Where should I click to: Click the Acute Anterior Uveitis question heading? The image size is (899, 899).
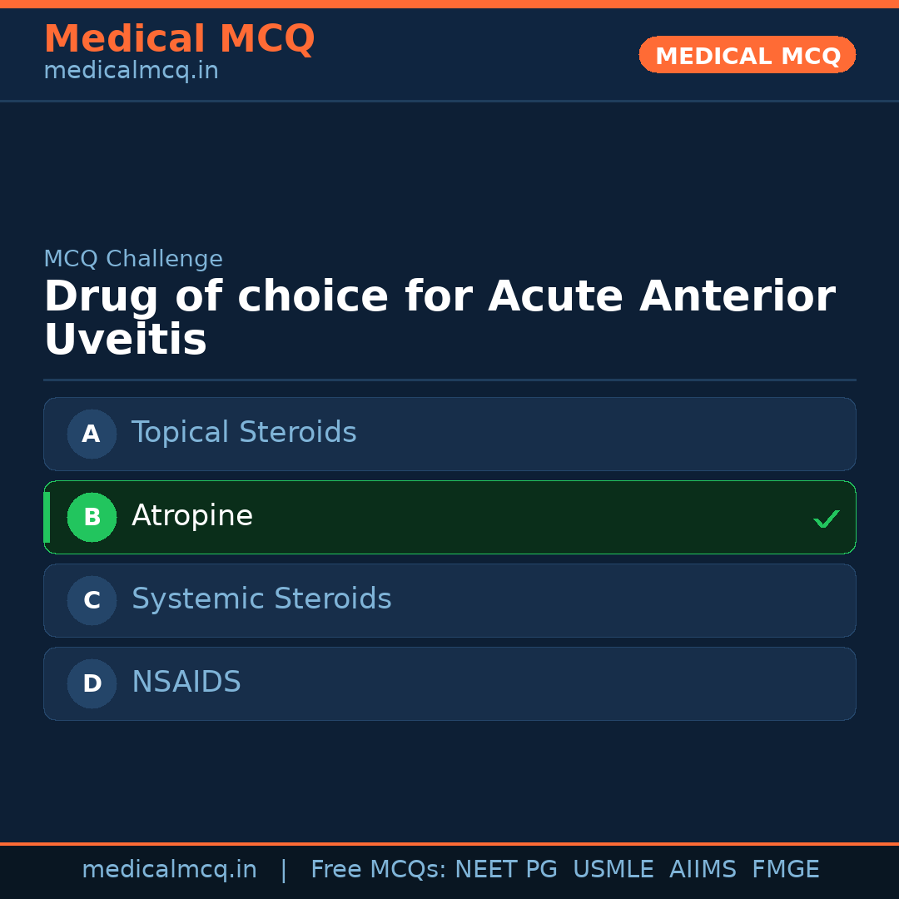[x=440, y=318]
